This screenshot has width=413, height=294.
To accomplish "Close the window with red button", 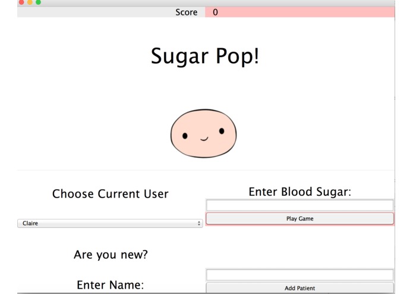I will (x=21, y=2).
